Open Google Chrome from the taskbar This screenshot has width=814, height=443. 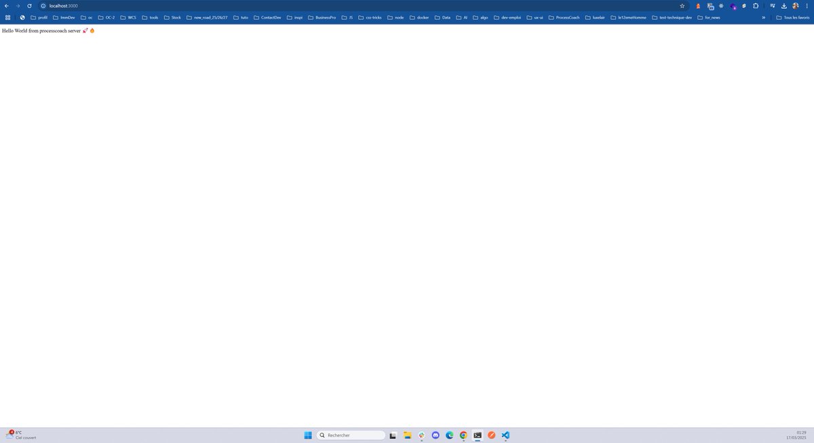coord(463,435)
